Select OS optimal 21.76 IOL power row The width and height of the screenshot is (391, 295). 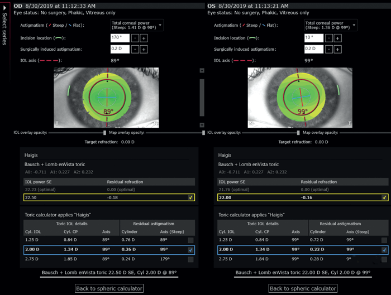pos(303,190)
